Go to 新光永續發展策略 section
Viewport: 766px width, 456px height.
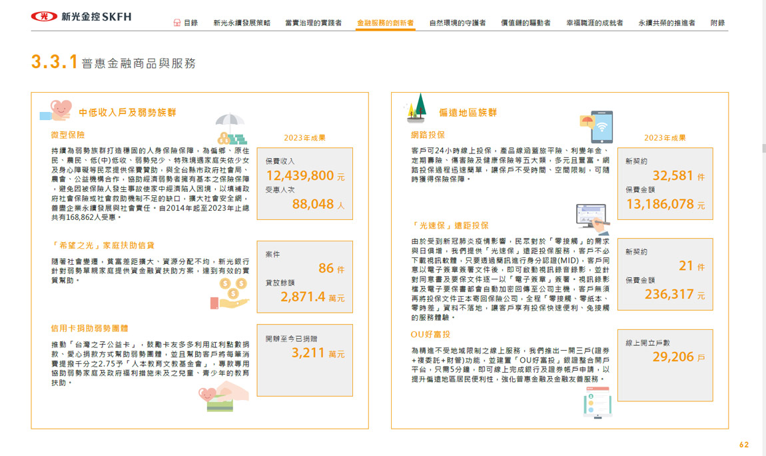pos(242,23)
